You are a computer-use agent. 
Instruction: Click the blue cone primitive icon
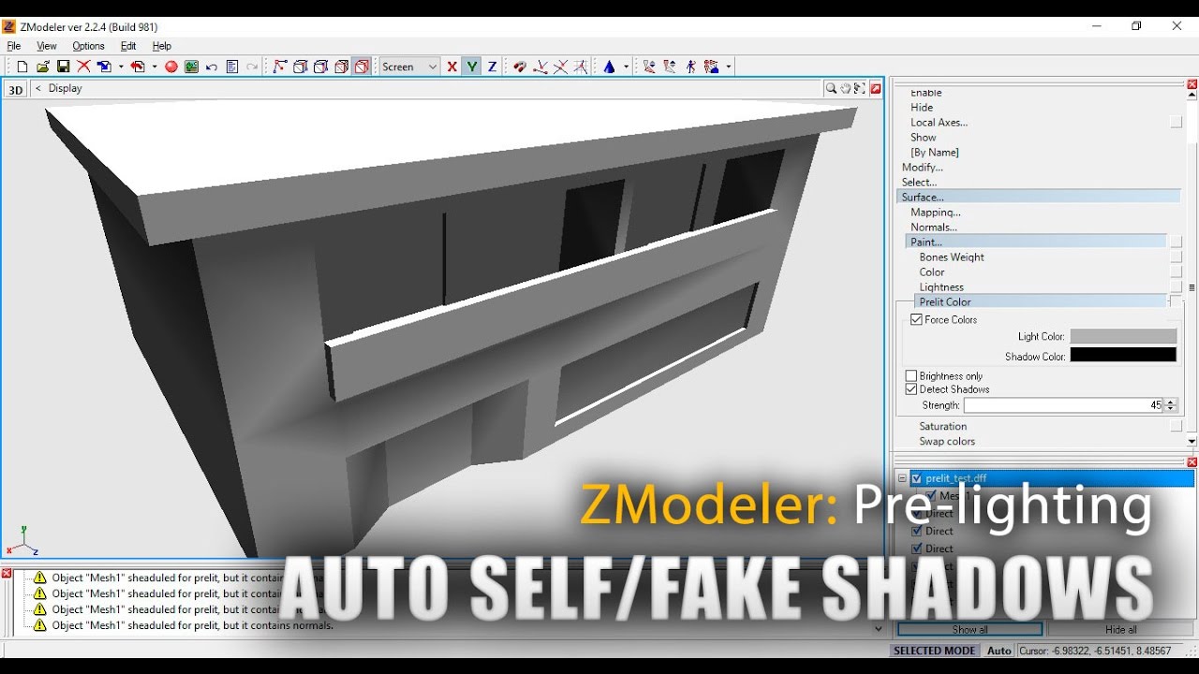coord(609,66)
